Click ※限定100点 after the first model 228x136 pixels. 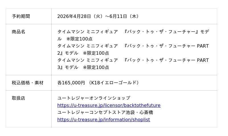(79, 39)
